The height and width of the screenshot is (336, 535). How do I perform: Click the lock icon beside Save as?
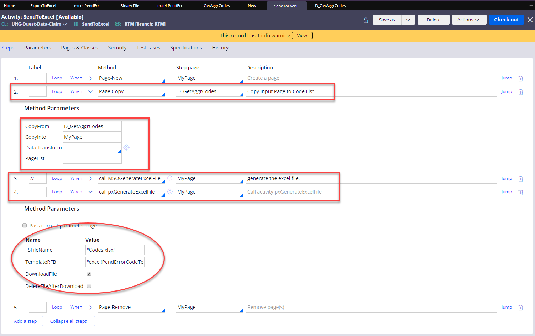pyautogui.click(x=366, y=20)
